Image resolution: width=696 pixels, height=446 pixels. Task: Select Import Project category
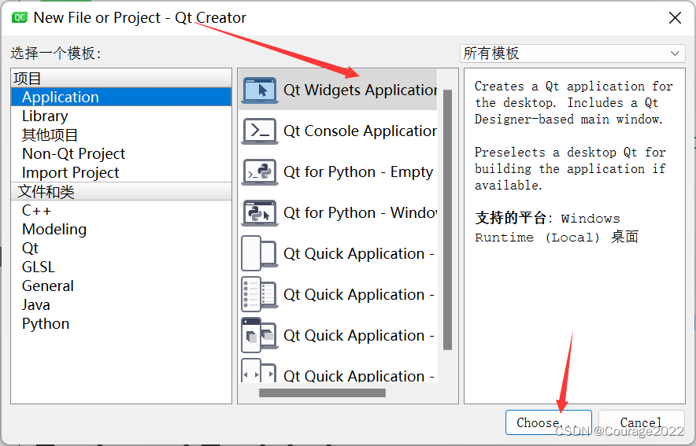[121, 172]
